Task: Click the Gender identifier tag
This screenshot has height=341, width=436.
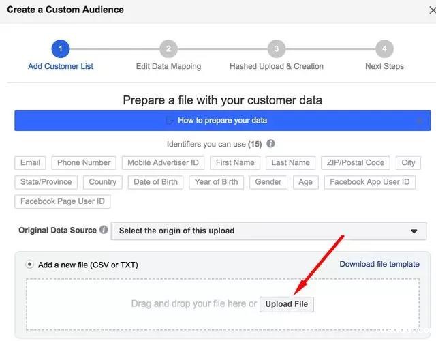Action: [268, 182]
